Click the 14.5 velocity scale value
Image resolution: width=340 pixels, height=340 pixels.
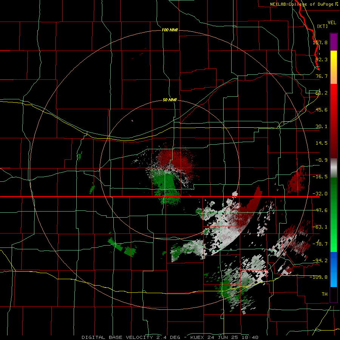coord(321,143)
